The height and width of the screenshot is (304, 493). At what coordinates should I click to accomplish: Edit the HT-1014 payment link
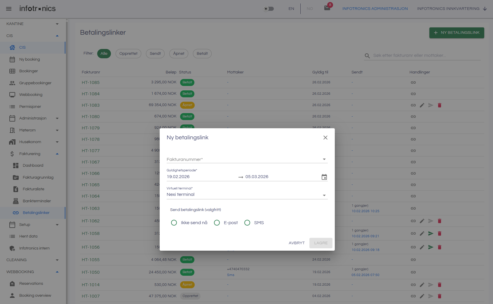[x=422, y=285]
